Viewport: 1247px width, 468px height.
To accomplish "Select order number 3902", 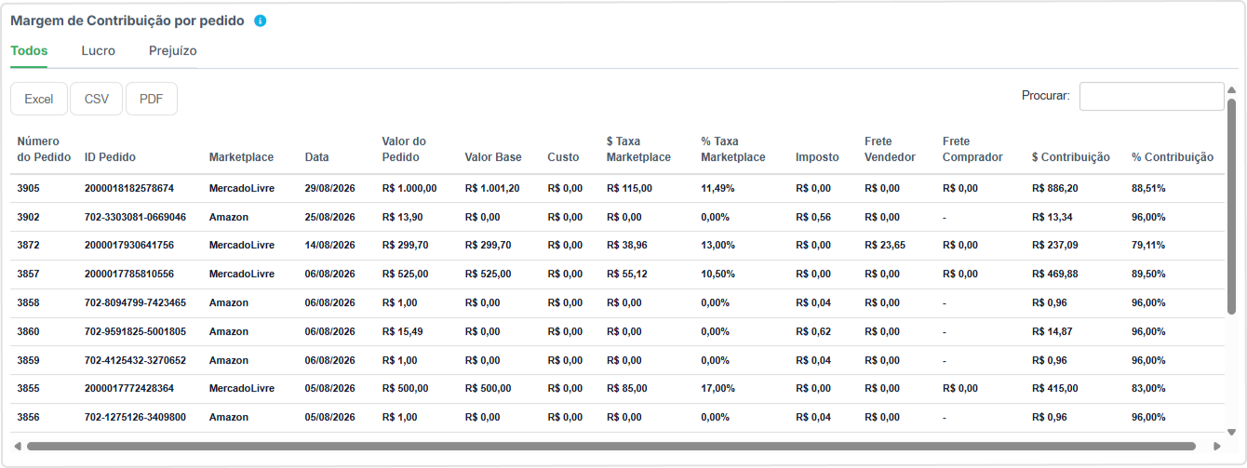I will click(x=28, y=217).
